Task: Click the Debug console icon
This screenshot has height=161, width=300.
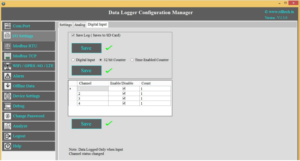Action: pyautogui.click(x=7, y=106)
